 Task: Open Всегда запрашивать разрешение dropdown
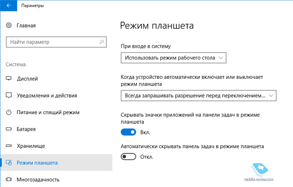198,96
